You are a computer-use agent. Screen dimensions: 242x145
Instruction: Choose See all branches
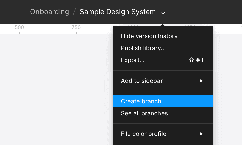(163, 113)
